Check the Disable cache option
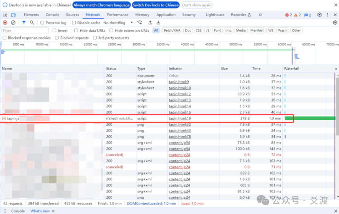 (x=74, y=23)
